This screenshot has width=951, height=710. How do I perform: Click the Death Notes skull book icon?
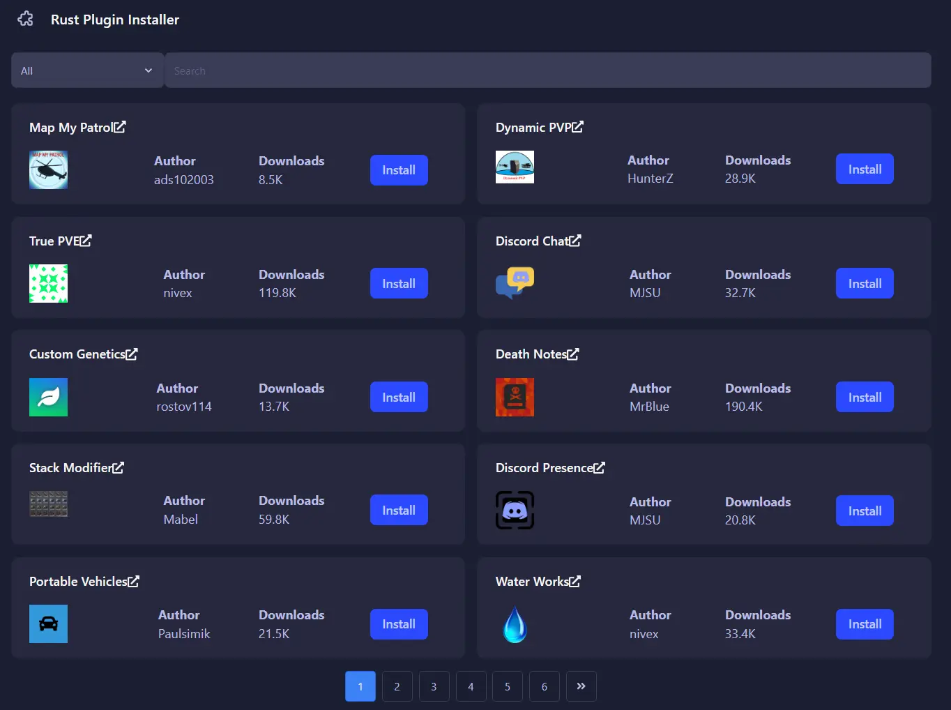(x=515, y=397)
